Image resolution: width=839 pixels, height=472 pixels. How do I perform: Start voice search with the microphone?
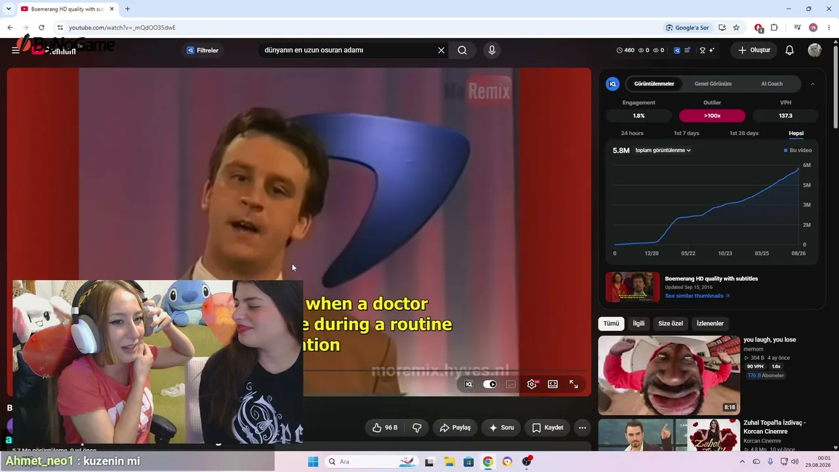[x=492, y=50]
